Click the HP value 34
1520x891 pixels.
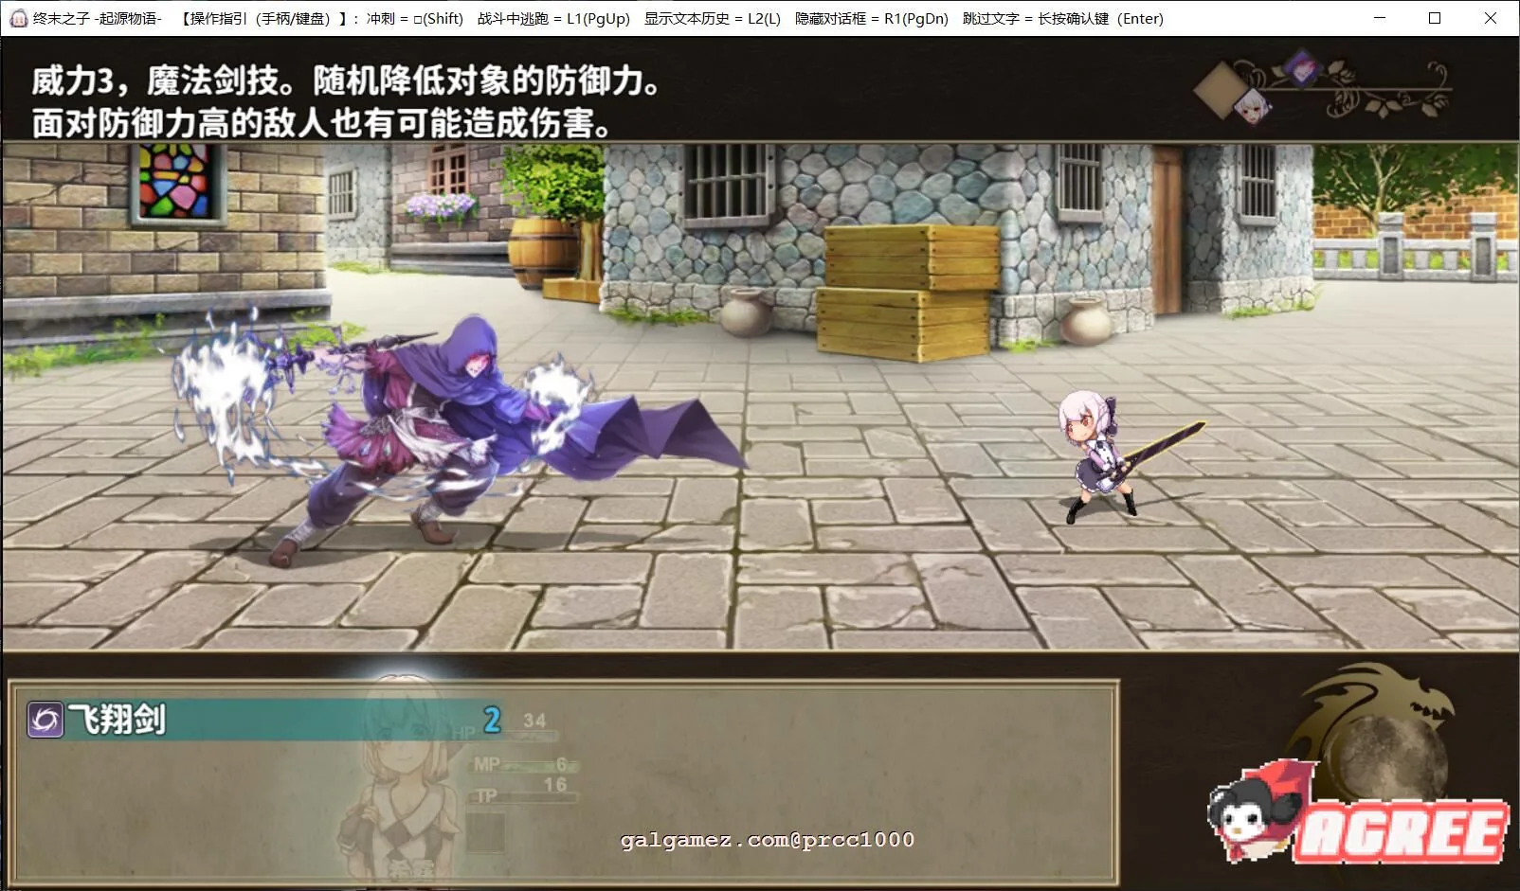pos(534,721)
